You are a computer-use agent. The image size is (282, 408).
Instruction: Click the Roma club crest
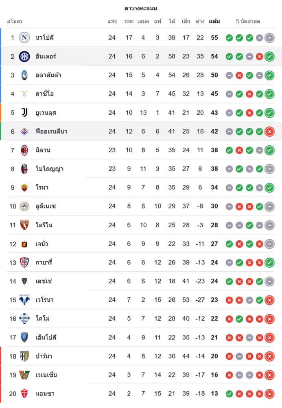(24, 188)
